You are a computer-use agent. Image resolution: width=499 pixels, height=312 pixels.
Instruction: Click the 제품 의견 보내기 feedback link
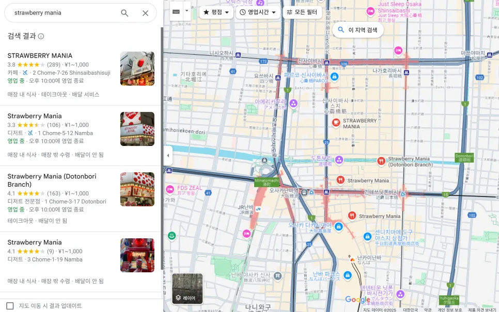click(482, 310)
